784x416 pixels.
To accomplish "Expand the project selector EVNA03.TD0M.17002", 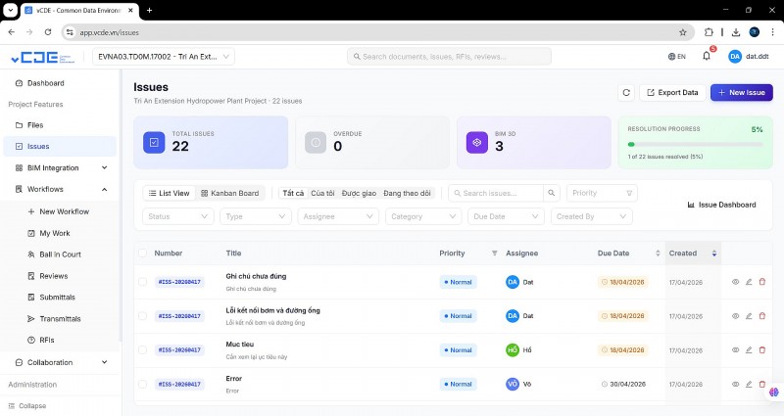I will (164, 57).
